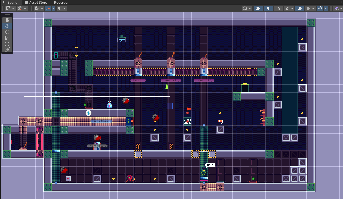Open the gizmos dropdown arrow
Image resolution: width=343 pixels, height=199 pixels.
326,8
